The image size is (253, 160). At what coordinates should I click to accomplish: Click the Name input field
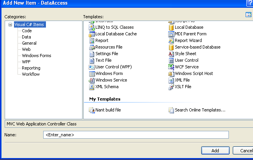point(136,135)
